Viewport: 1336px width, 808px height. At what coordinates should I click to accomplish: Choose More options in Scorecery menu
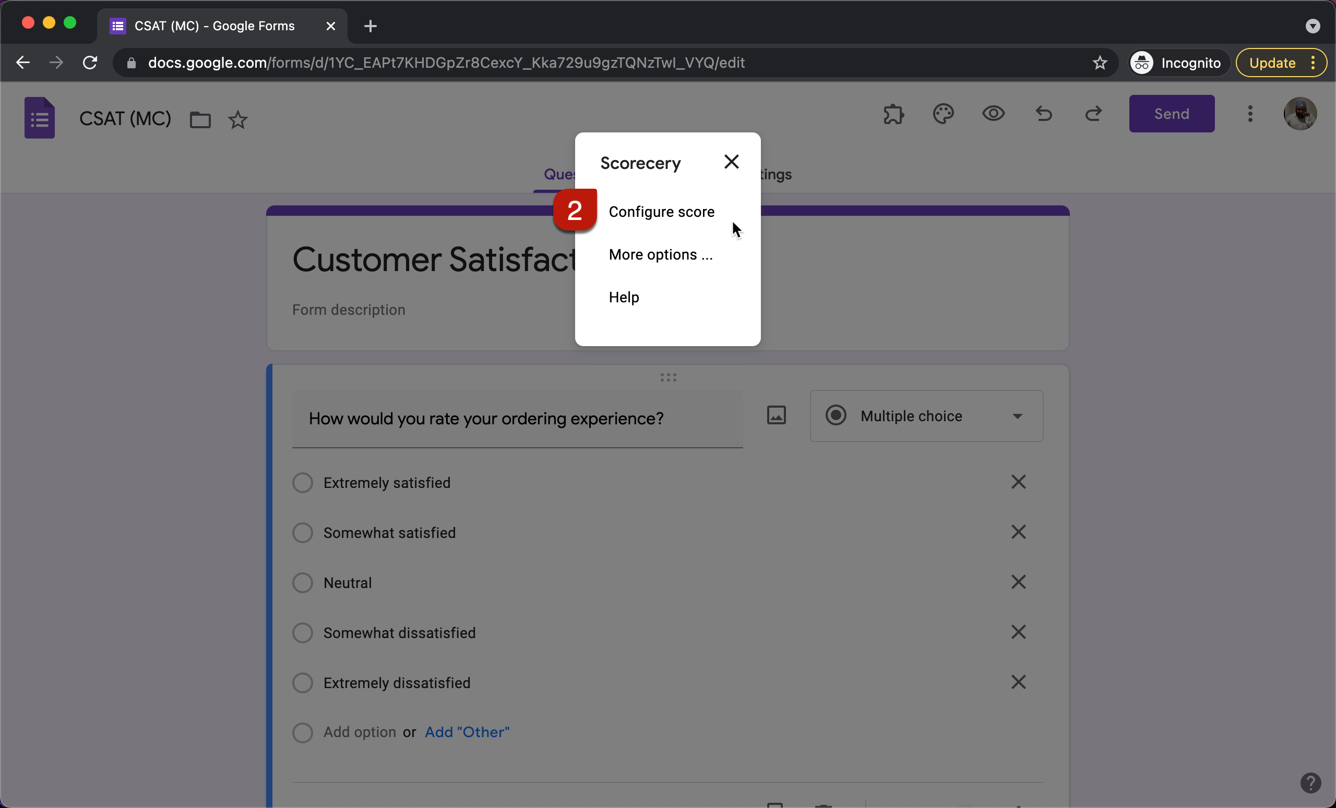(x=660, y=254)
